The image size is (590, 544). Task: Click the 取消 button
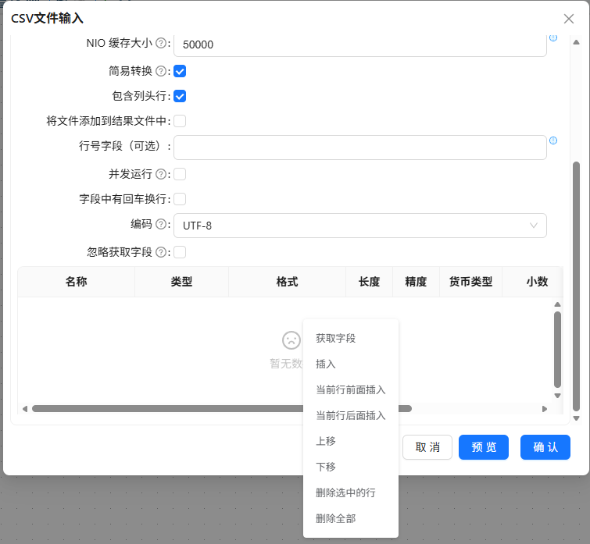tap(427, 447)
